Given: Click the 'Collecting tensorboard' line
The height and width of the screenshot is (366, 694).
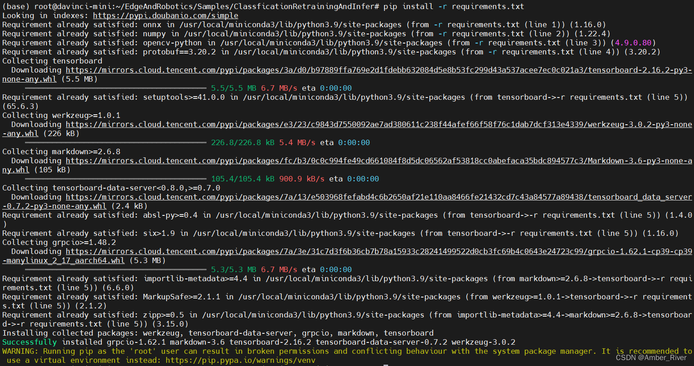Looking at the screenshot, I should pyautogui.click(x=52, y=61).
